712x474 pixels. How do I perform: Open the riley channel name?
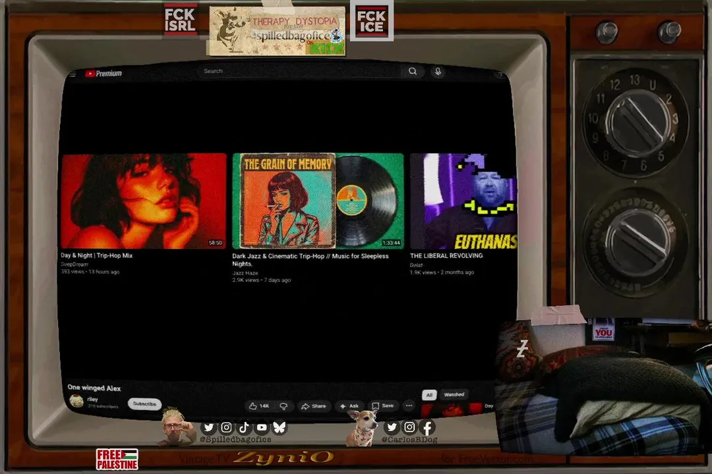93,399
